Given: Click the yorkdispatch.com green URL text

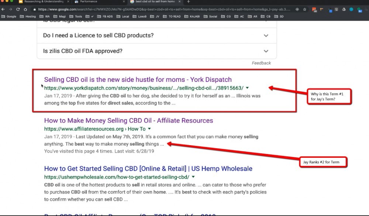Looking at the screenshot, I should point(144,88).
